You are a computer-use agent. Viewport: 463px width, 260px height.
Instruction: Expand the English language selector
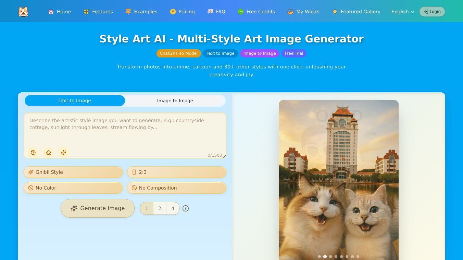[x=403, y=12]
